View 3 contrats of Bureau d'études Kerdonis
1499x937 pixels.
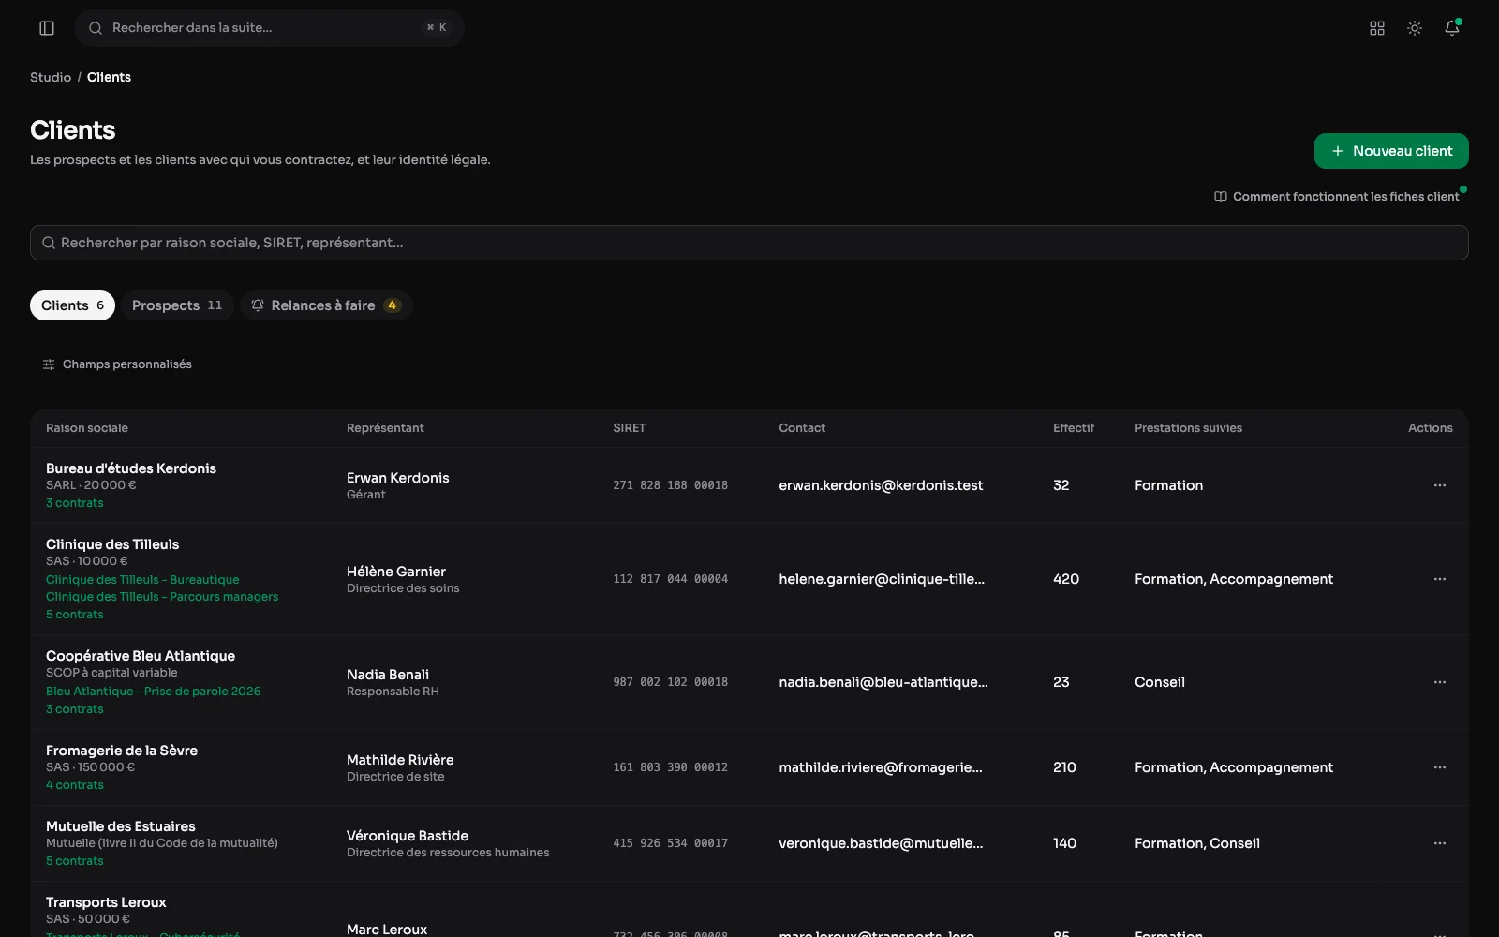pos(75,503)
